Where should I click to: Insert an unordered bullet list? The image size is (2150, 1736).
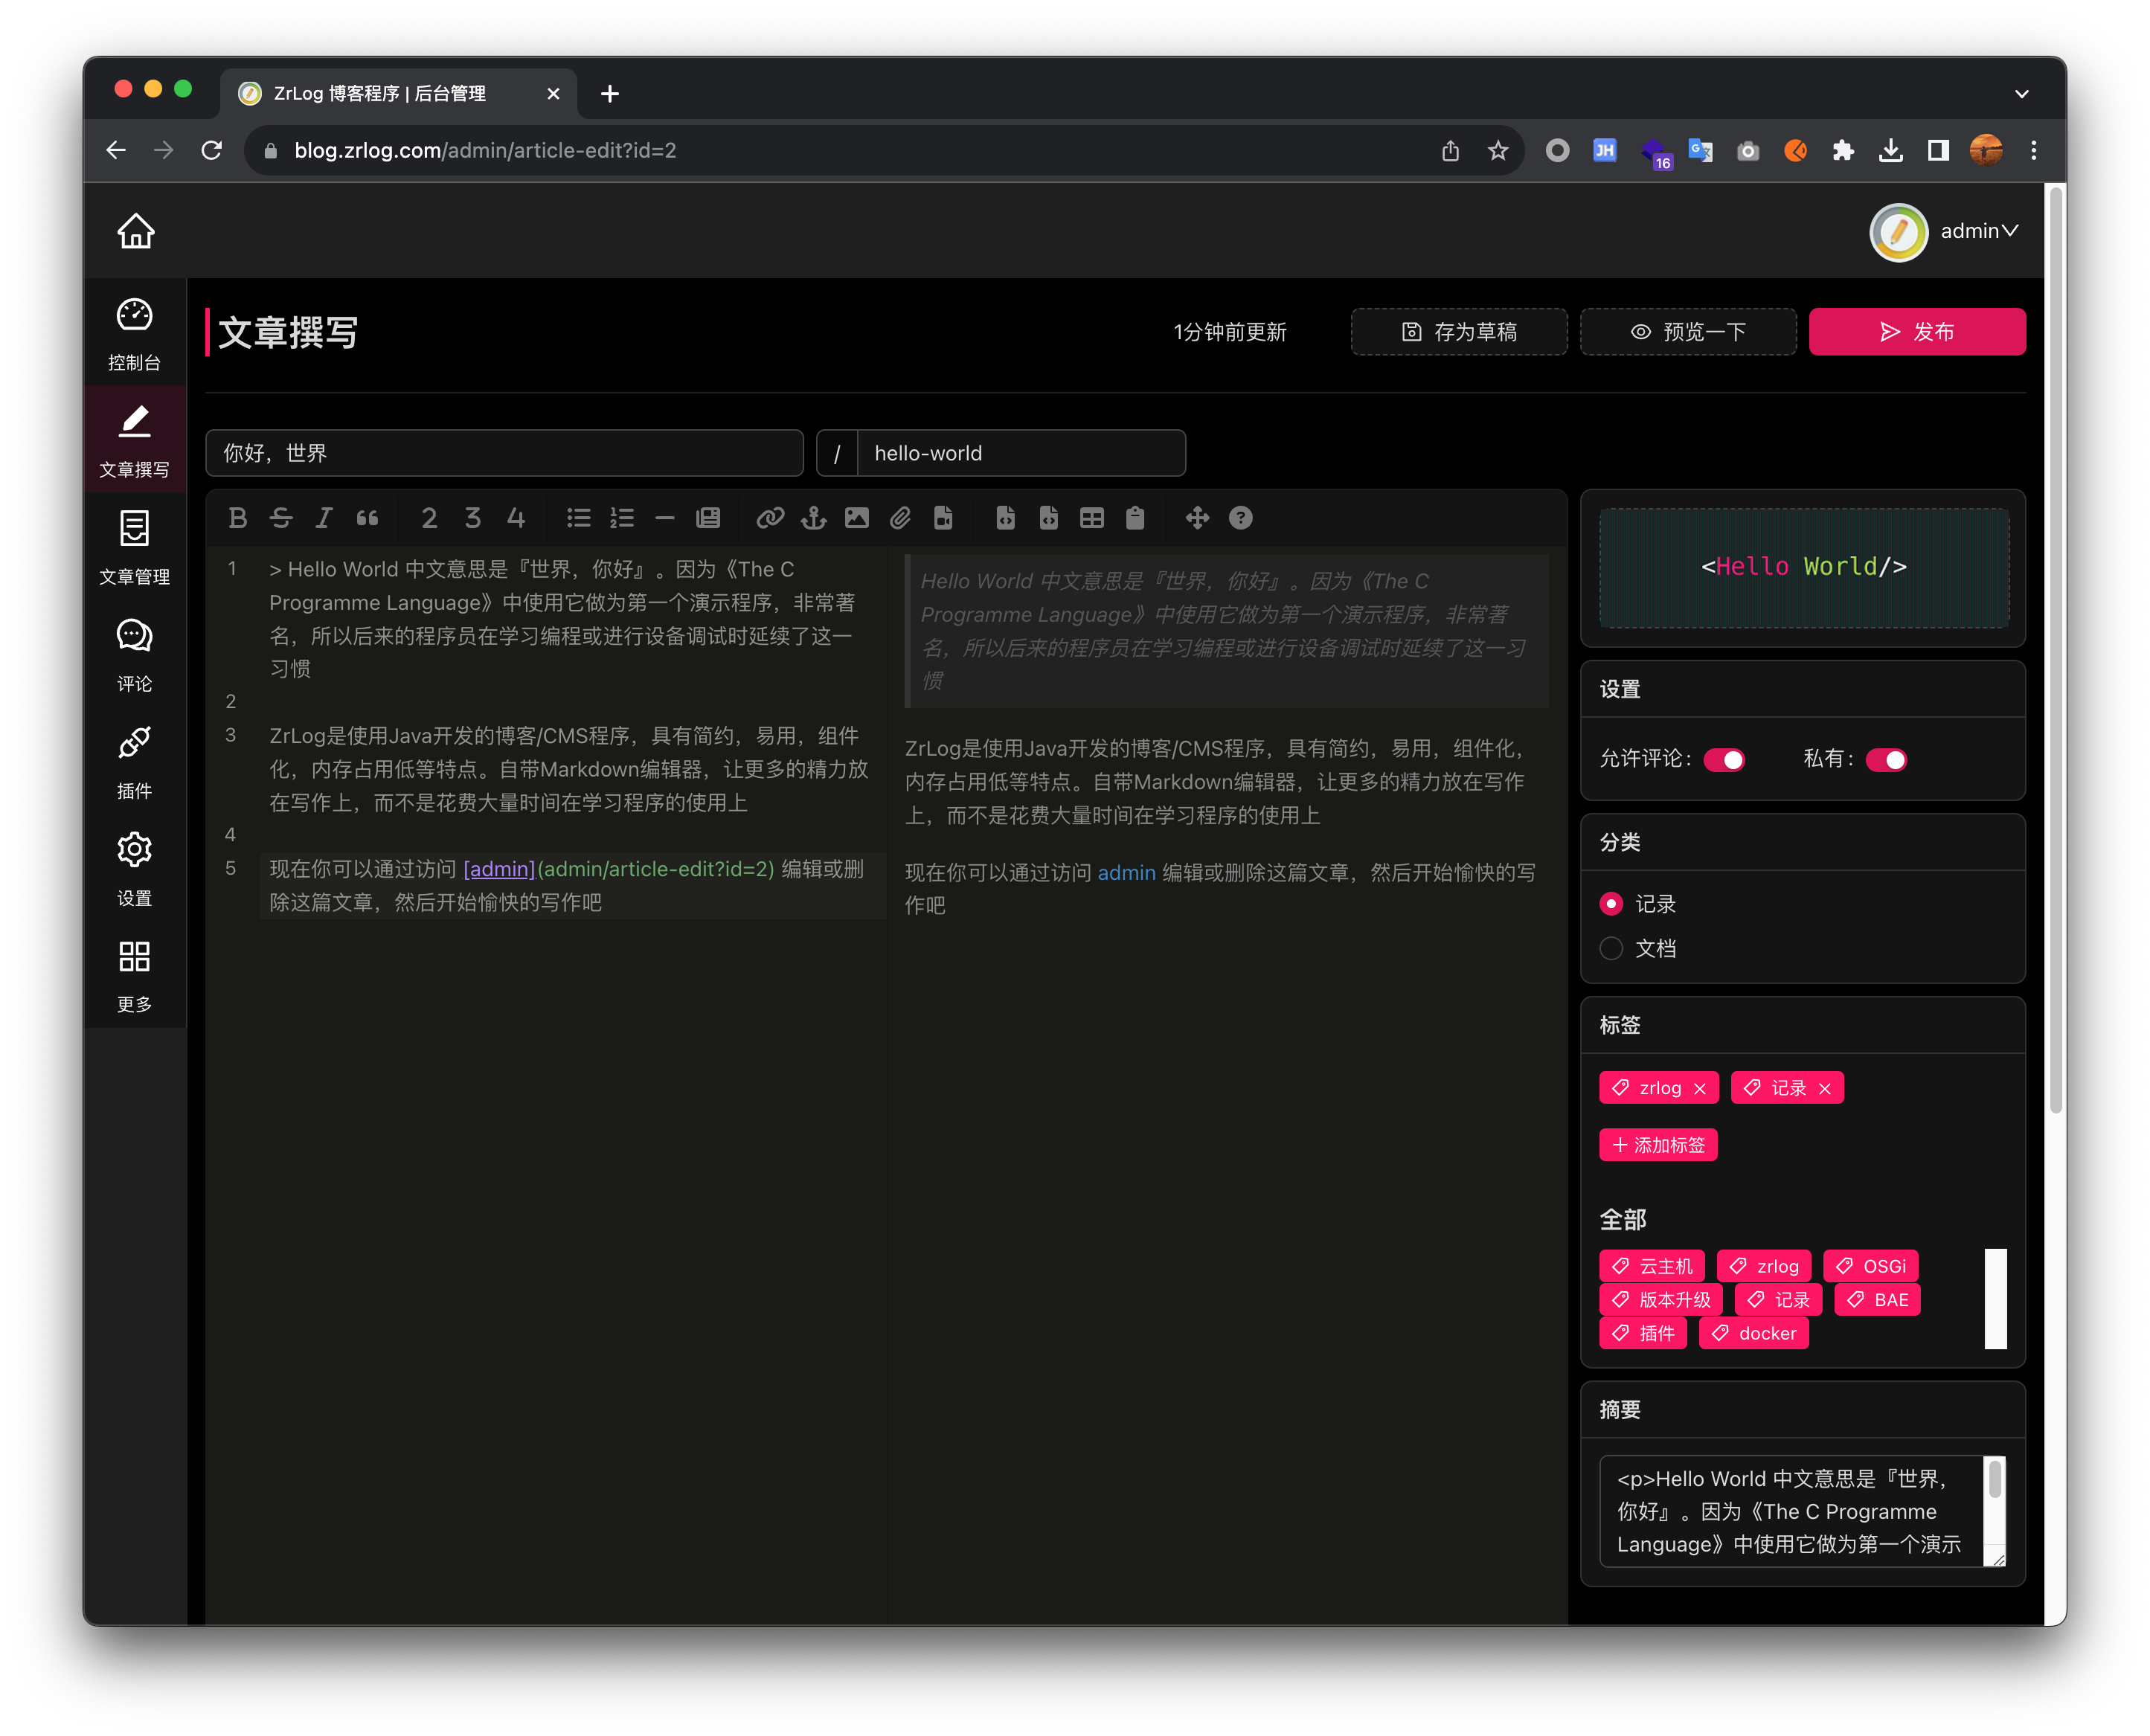click(578, 518)
